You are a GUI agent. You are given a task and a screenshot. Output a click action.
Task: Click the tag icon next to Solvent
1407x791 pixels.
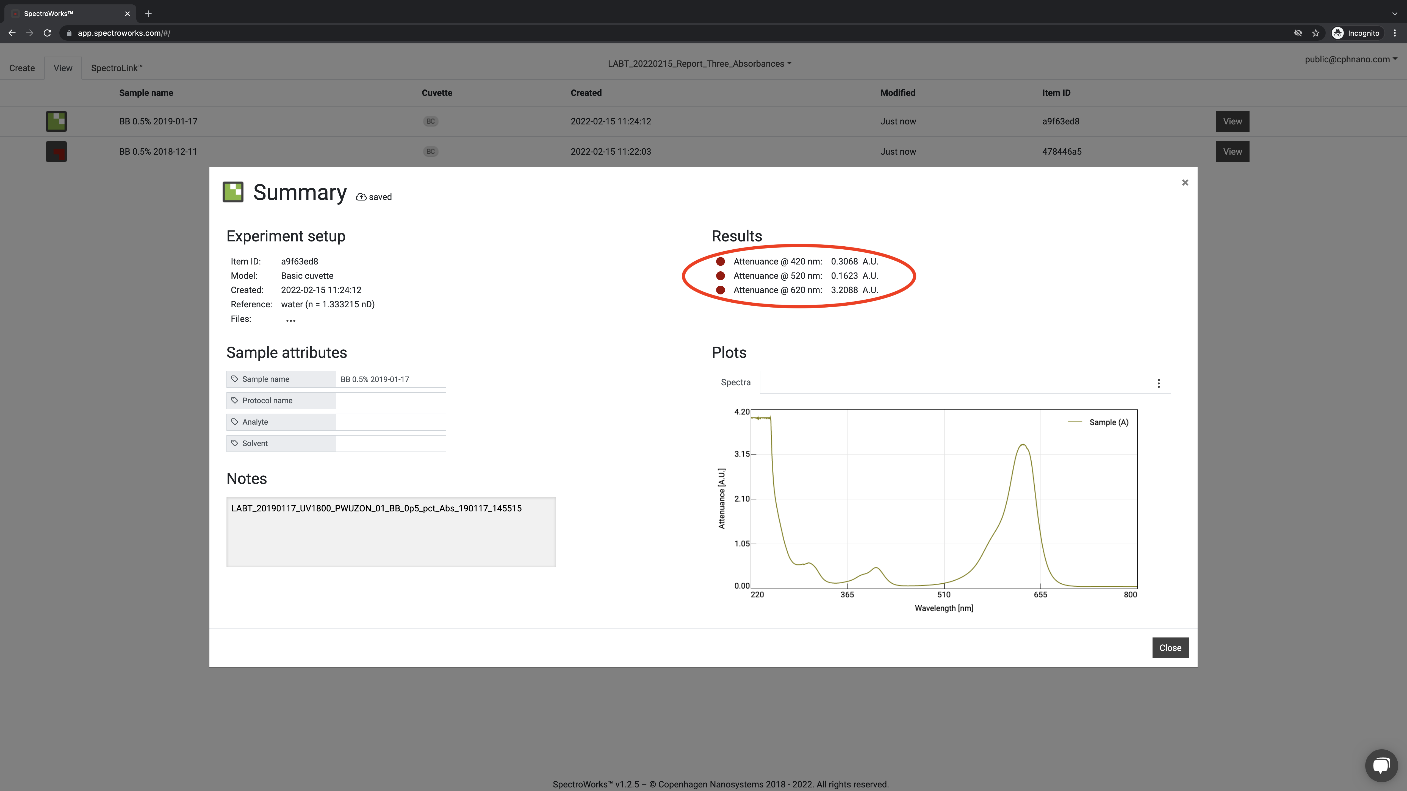pyautogui.click(x=235, y=443)
